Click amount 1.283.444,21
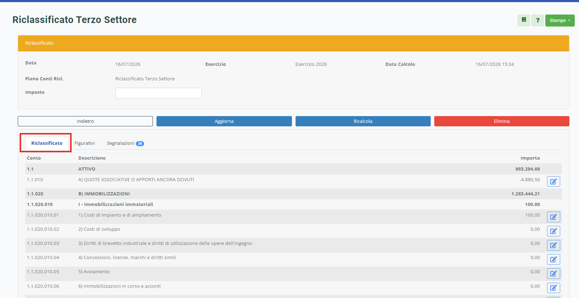The image size is (579, 298). pos(525,194)
